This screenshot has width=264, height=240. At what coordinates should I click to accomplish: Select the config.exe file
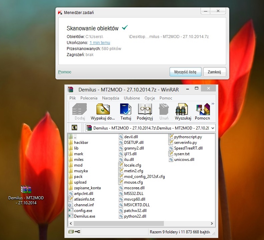[80, 211]
